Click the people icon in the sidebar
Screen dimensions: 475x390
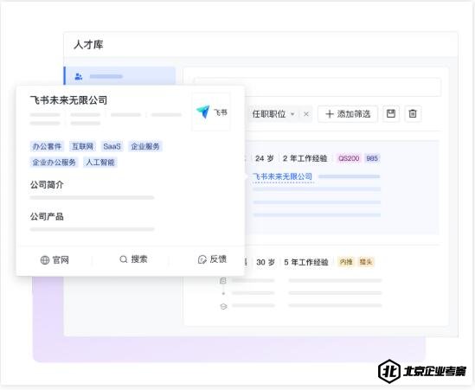[79, 77]
